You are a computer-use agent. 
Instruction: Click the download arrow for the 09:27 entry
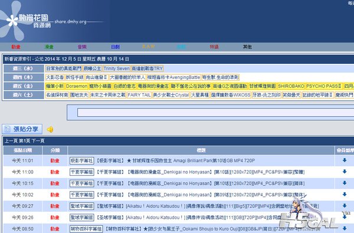pos(345,206)
